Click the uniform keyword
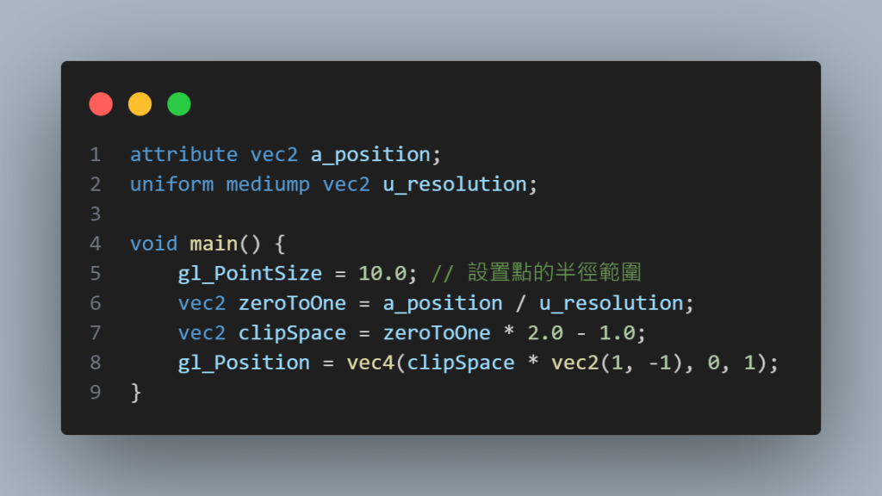Screen dimensions: 882x496 (x=172, y=184)
